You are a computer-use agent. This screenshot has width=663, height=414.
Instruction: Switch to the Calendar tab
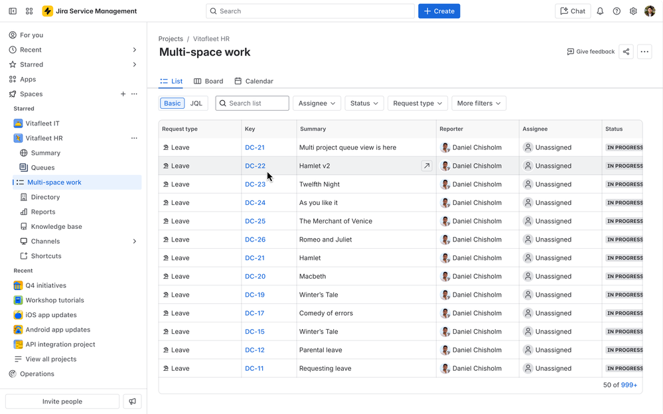tap(254, 81)
